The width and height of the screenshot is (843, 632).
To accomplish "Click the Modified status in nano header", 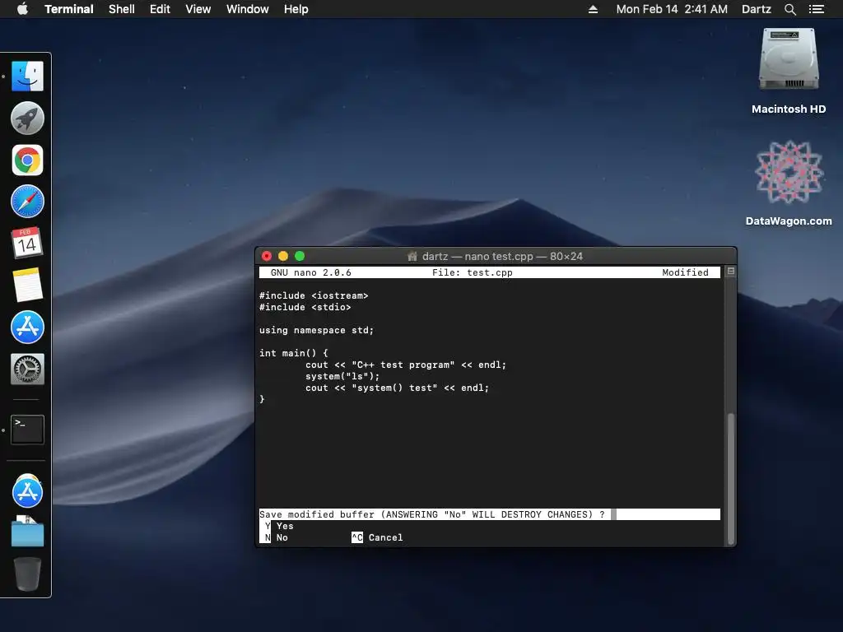I will point(685,272).
